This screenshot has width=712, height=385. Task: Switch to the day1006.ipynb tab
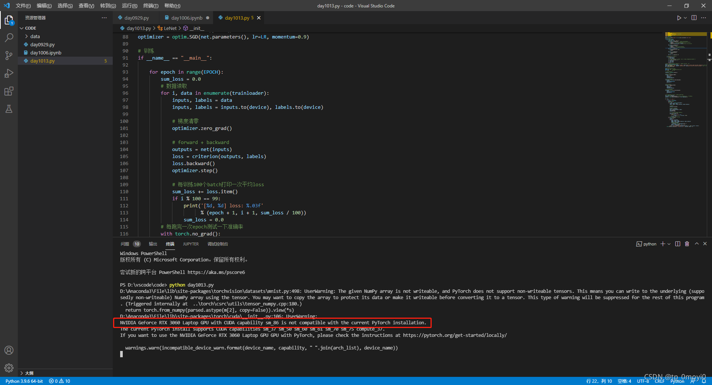pos(187,18)
